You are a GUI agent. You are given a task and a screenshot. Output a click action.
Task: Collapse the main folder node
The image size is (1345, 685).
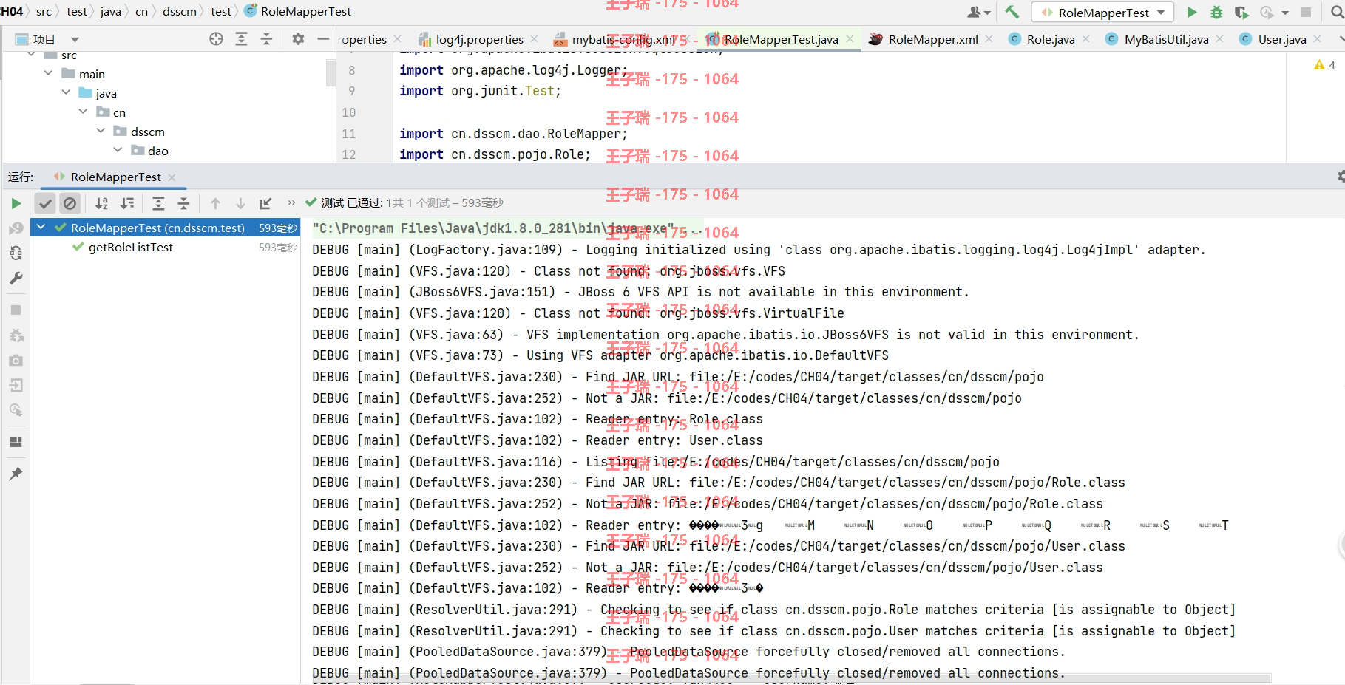pos(48,73)
